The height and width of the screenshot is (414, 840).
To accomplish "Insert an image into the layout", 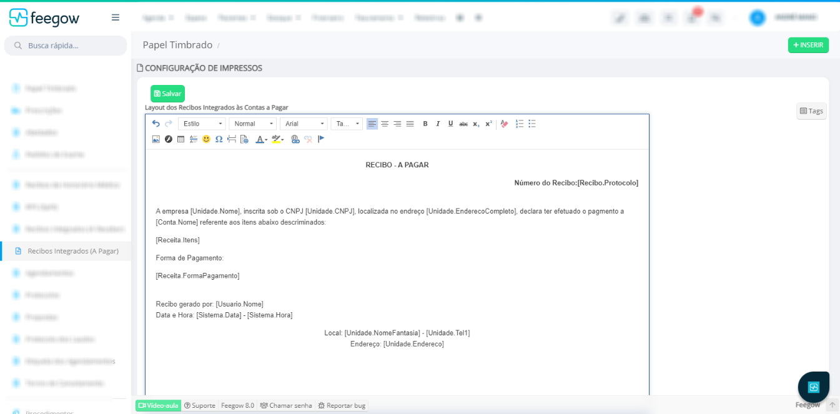I will 156,139.
